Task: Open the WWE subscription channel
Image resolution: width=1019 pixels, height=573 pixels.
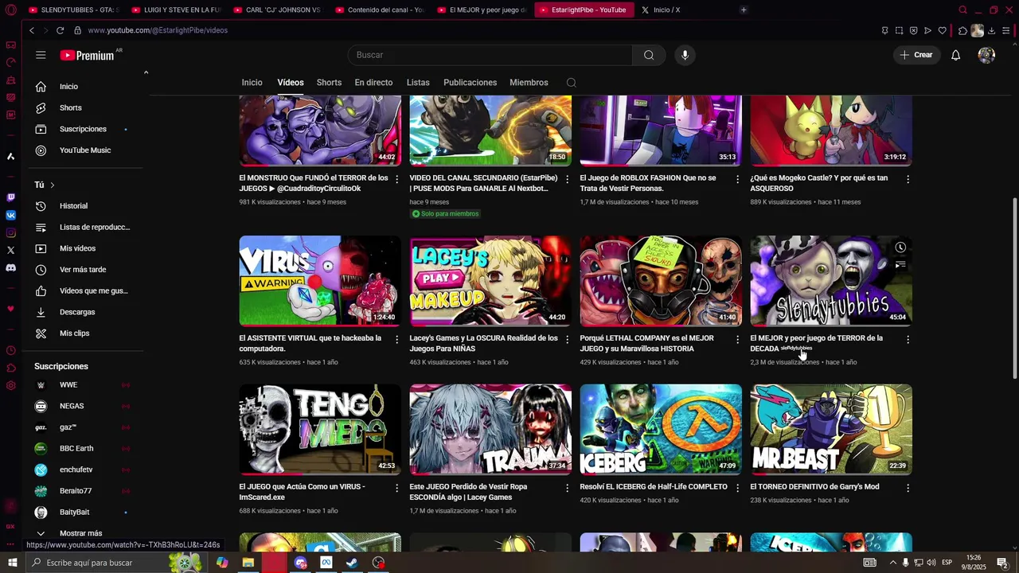Action: point(88,385)
